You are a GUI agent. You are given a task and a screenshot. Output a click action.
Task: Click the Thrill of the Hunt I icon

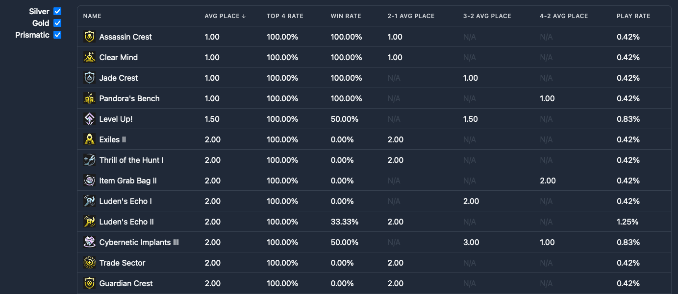click(89, 160)
